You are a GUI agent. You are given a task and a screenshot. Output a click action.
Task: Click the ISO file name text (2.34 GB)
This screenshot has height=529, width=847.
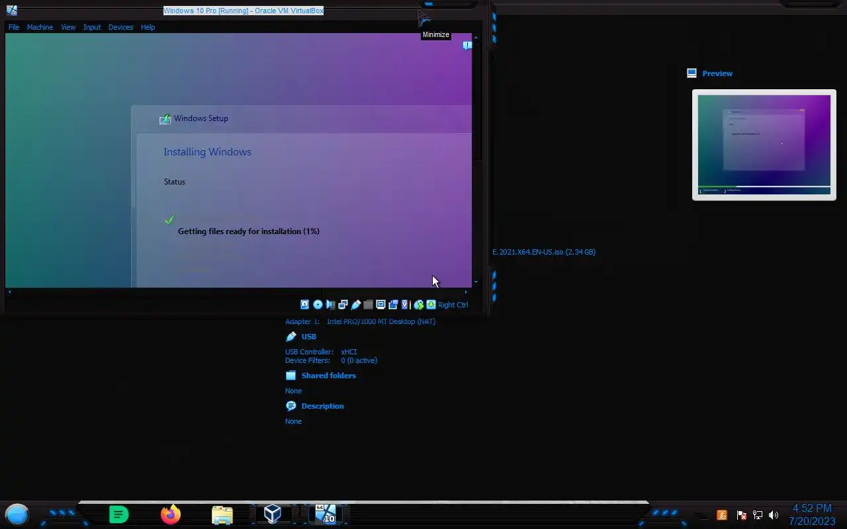tap(544, 252)
